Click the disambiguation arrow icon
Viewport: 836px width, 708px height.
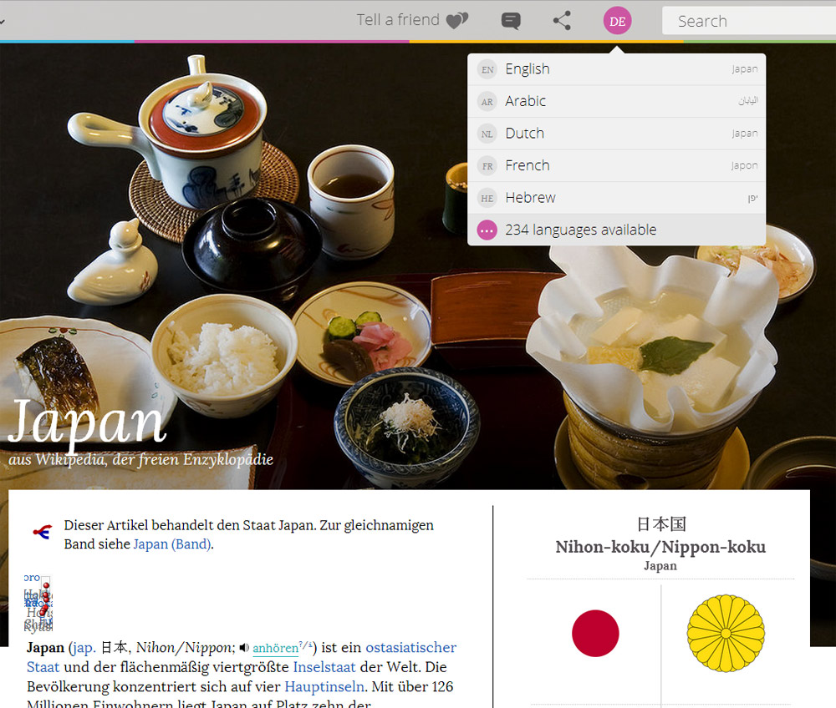[x=42, y=531]
